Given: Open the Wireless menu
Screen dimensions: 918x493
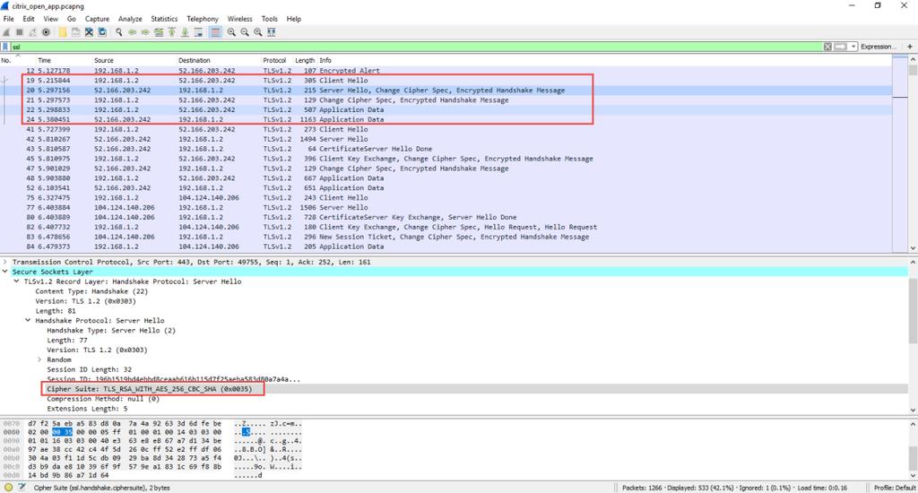Looking at the screenshot, I should pyautogui.click(x=240, y=19).
